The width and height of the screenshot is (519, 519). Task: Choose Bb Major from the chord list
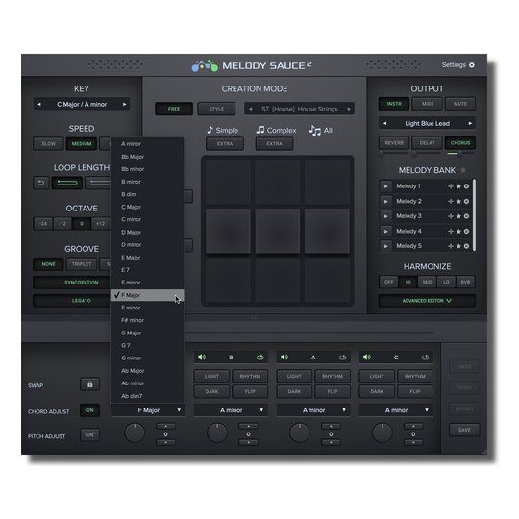[147, 157]
